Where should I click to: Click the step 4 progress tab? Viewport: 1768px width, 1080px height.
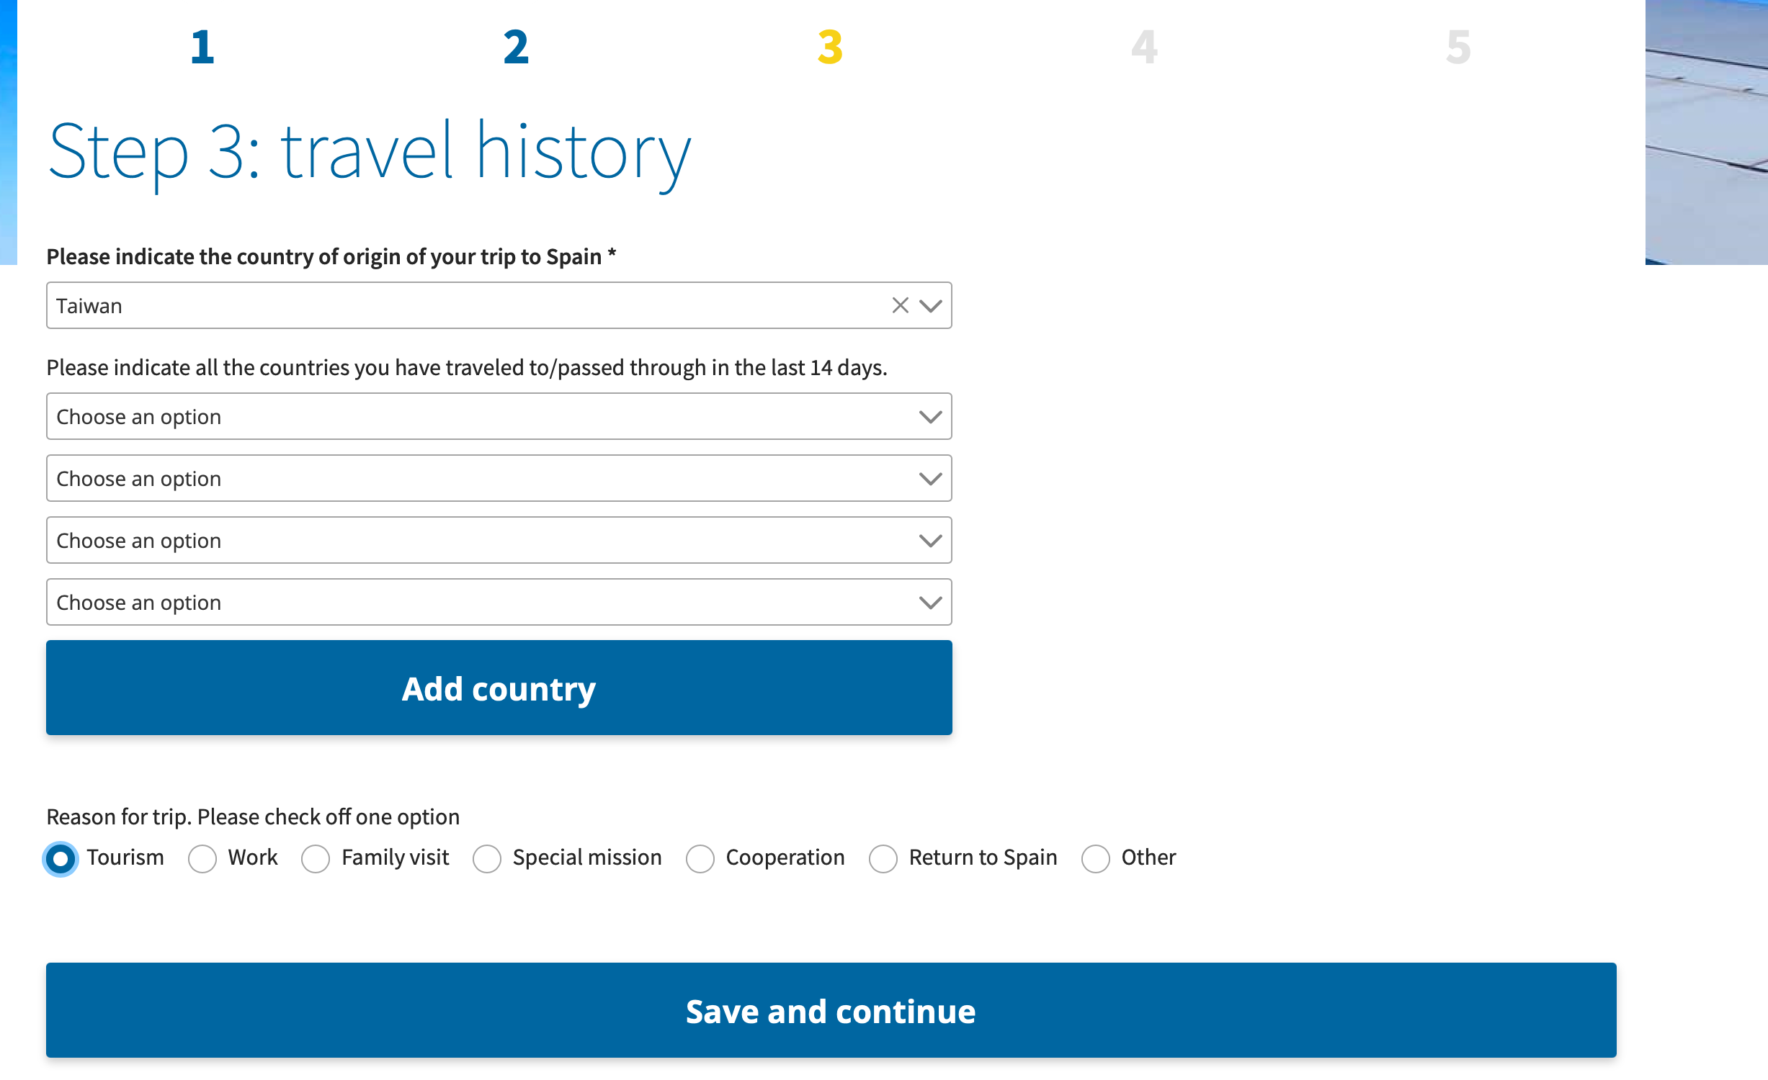coord(1143,48)
